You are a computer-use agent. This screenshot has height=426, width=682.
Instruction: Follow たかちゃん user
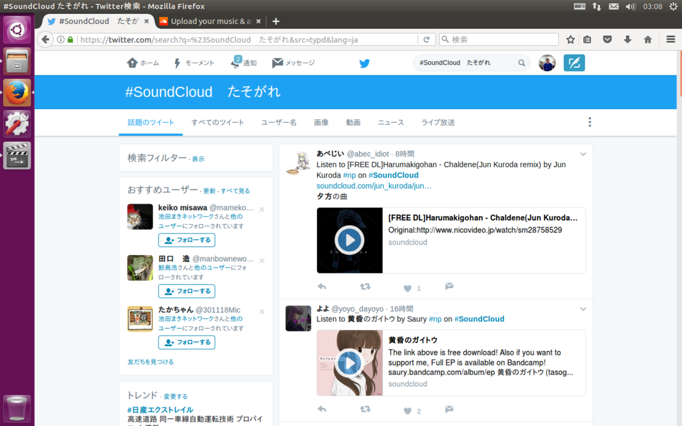tap(186, 342)
